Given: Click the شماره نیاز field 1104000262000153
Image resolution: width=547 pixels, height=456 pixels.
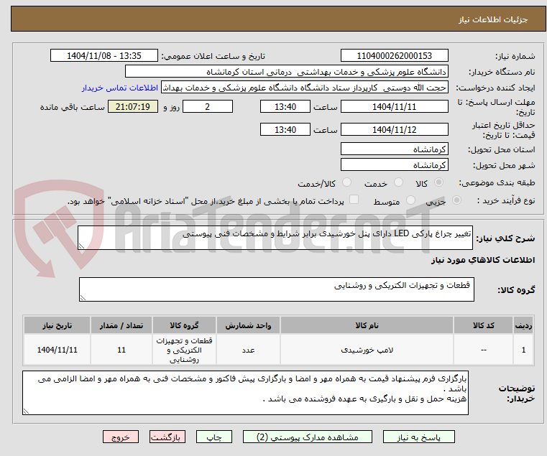Looking at the screenshot, I should click(394, 56).
